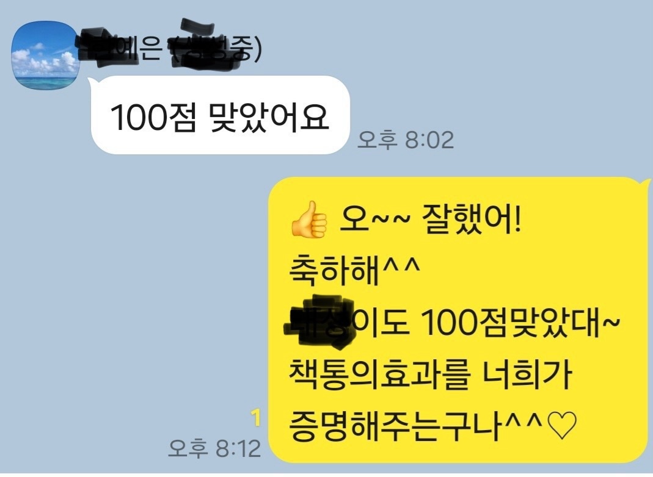Click the thumbs-up emoji in the yellow message
The image size is (653, 477).
(x=308, y=220)
